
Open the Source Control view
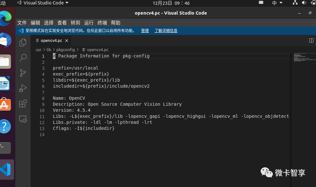point(23,73)
